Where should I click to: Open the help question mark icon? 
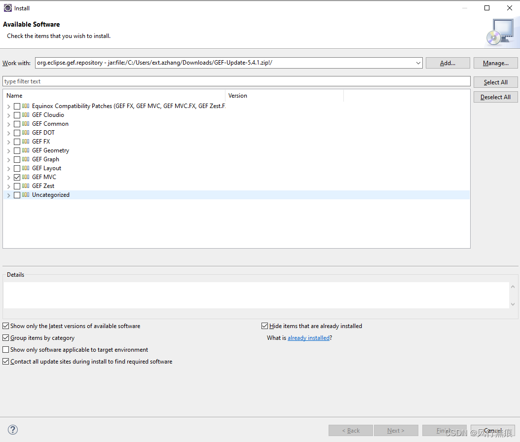(13, 430)
